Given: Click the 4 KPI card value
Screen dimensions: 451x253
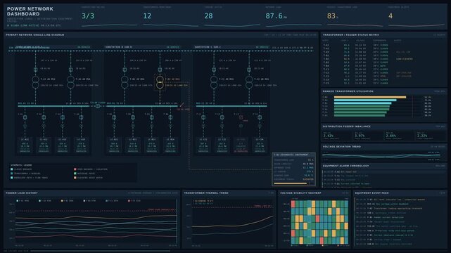Looking at the screenshot, I should click(x=390, y=16).
